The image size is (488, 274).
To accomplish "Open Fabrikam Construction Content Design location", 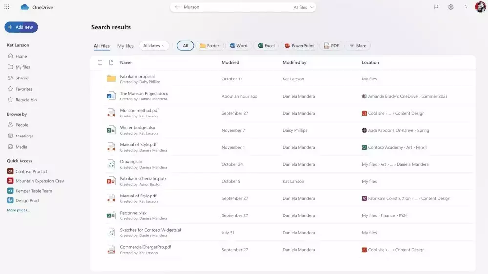I will tap(406, 198).
